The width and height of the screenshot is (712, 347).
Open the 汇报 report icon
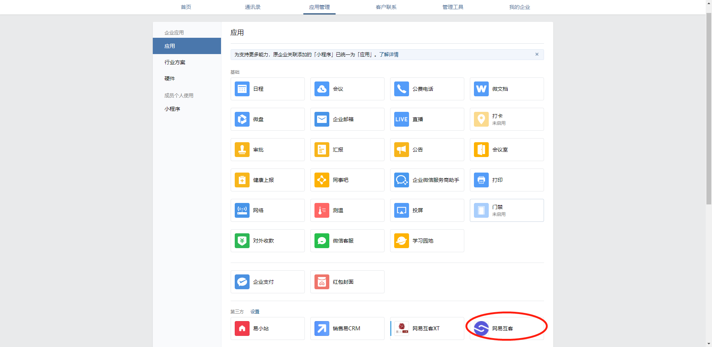[322, 150]
